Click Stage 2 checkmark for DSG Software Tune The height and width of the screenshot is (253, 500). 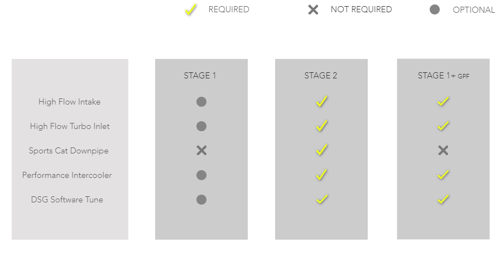(x=321, y=199)
